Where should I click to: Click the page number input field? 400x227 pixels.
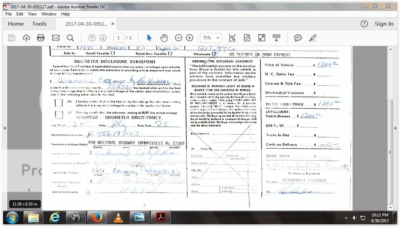coord(118,38)
